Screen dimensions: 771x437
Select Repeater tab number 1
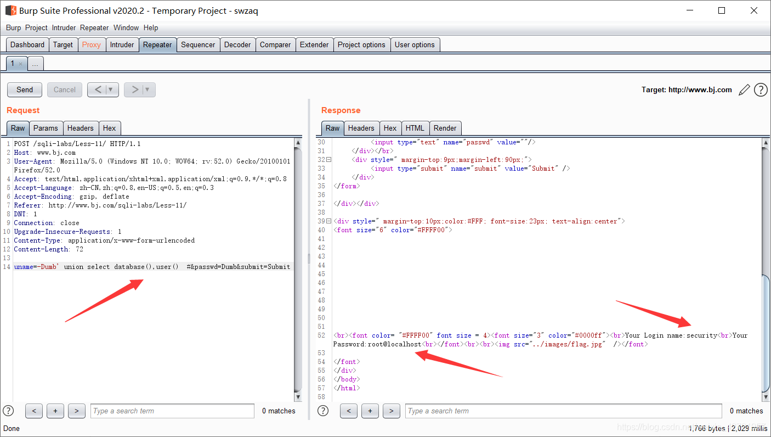13,64
